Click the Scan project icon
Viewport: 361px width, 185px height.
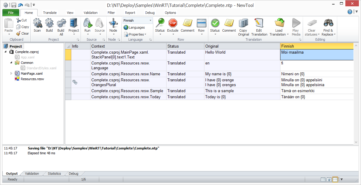point(37,24)
